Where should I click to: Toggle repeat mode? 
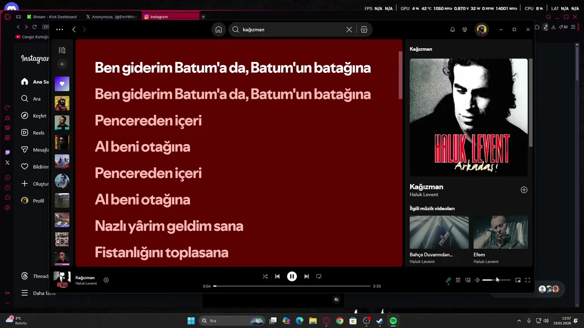click(x=319, y=277)
